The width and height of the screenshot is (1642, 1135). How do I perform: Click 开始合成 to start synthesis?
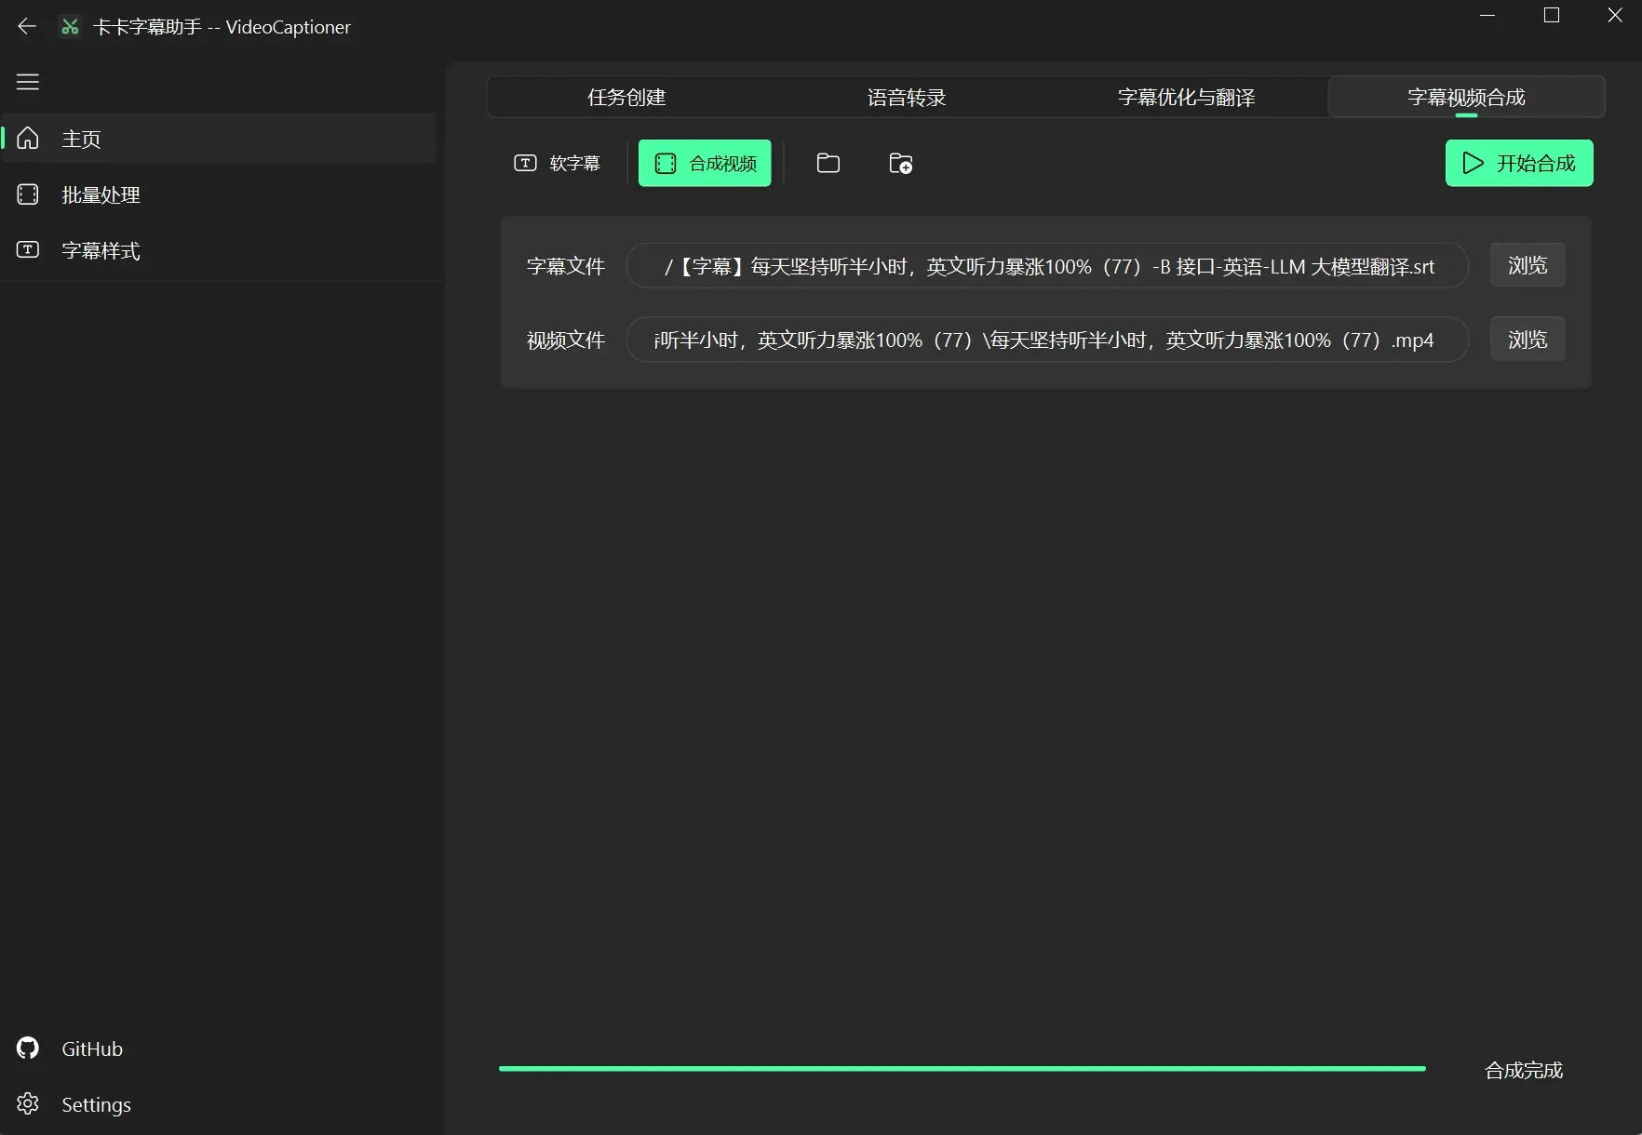pos(1518,163)
